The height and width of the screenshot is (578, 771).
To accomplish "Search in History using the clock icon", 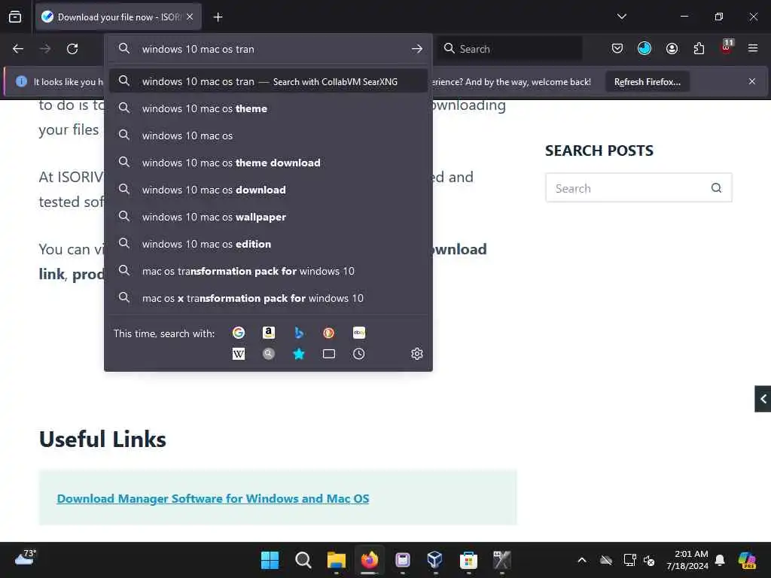I will pyautogui.click(x=359, y=354).
